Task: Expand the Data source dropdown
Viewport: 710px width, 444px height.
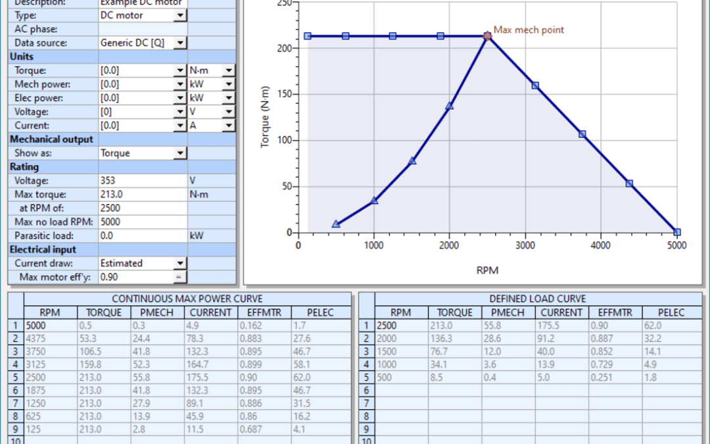Action: pos(180,43)
